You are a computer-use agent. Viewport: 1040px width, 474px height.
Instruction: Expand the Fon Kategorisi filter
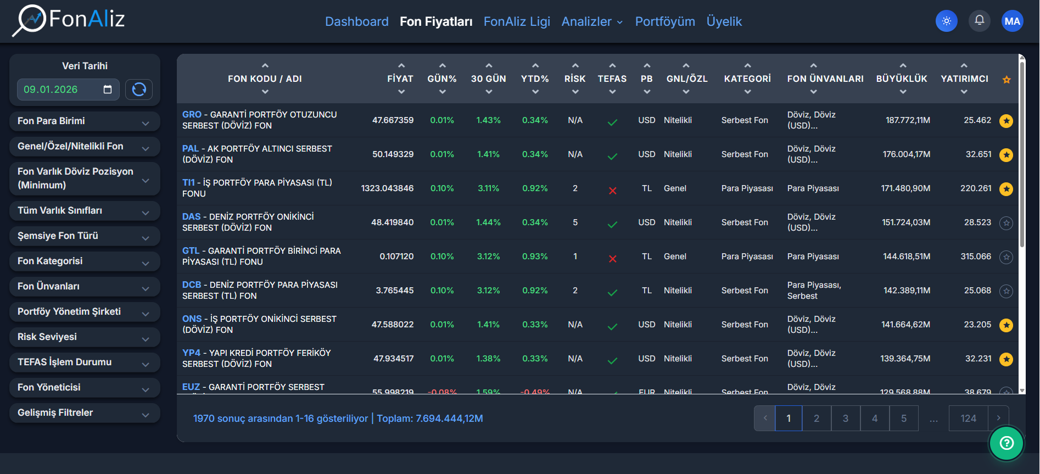point(85,261)
